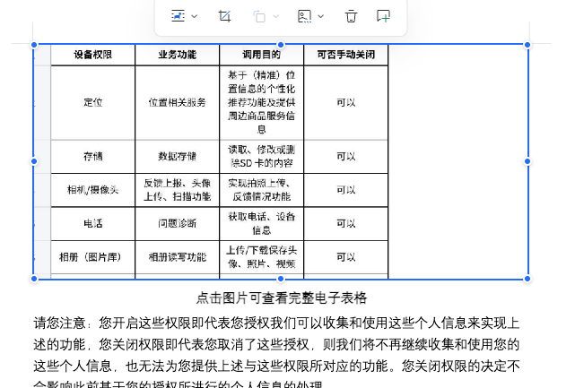Click the header cell 设备权限
Viewport: 575px width, 388px height.
pyautogui.click(x=92, y=55)
